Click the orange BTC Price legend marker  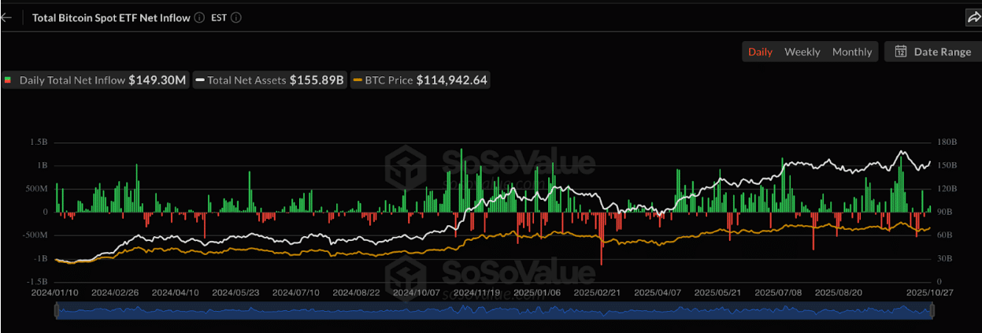358,80
